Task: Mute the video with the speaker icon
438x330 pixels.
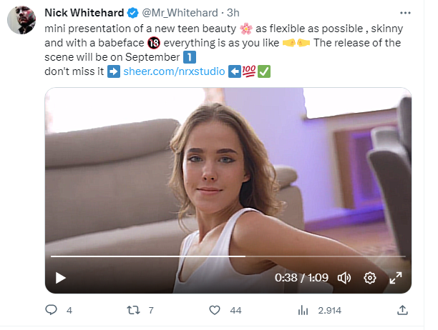Action: click(x=344, y=278)
